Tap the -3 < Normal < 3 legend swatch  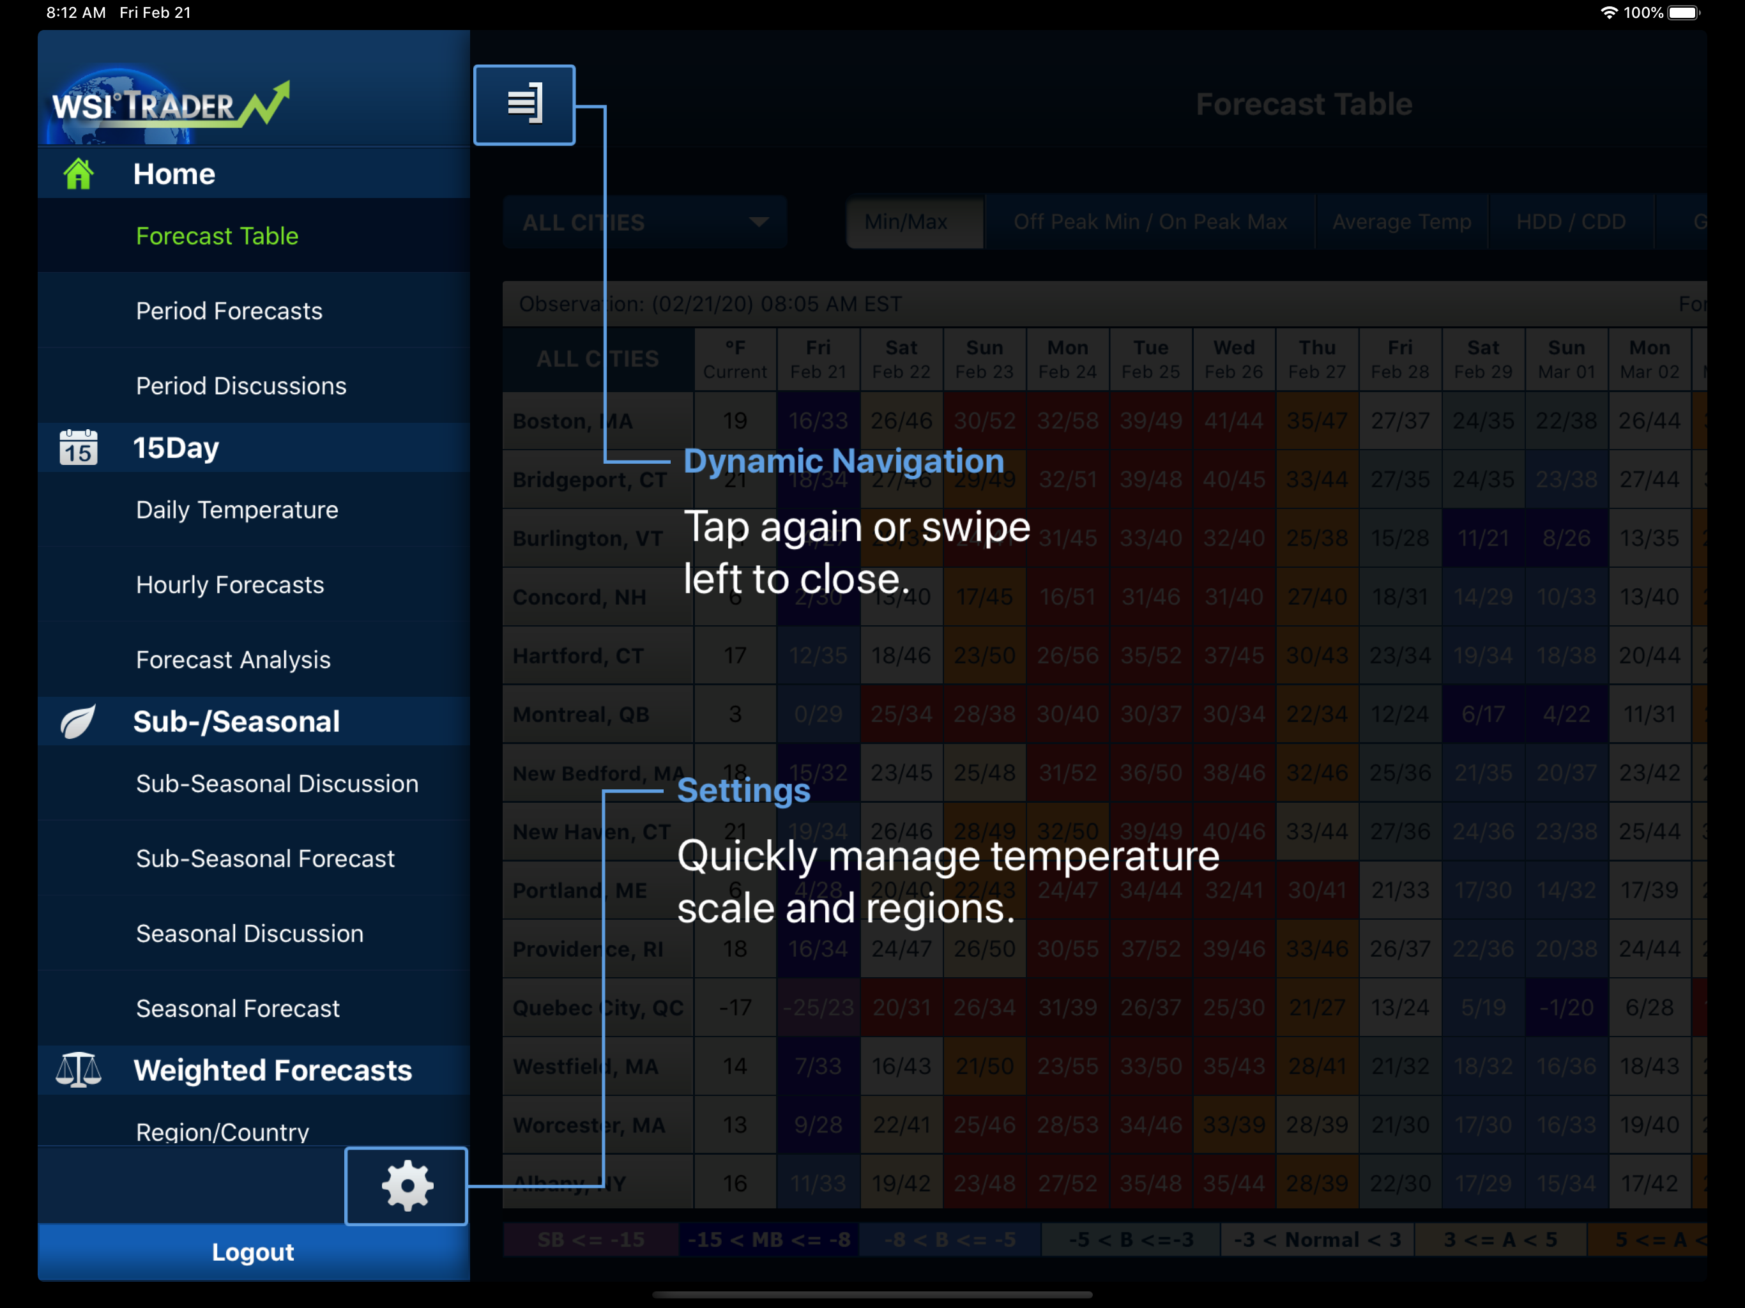tap(1318, 1240)
